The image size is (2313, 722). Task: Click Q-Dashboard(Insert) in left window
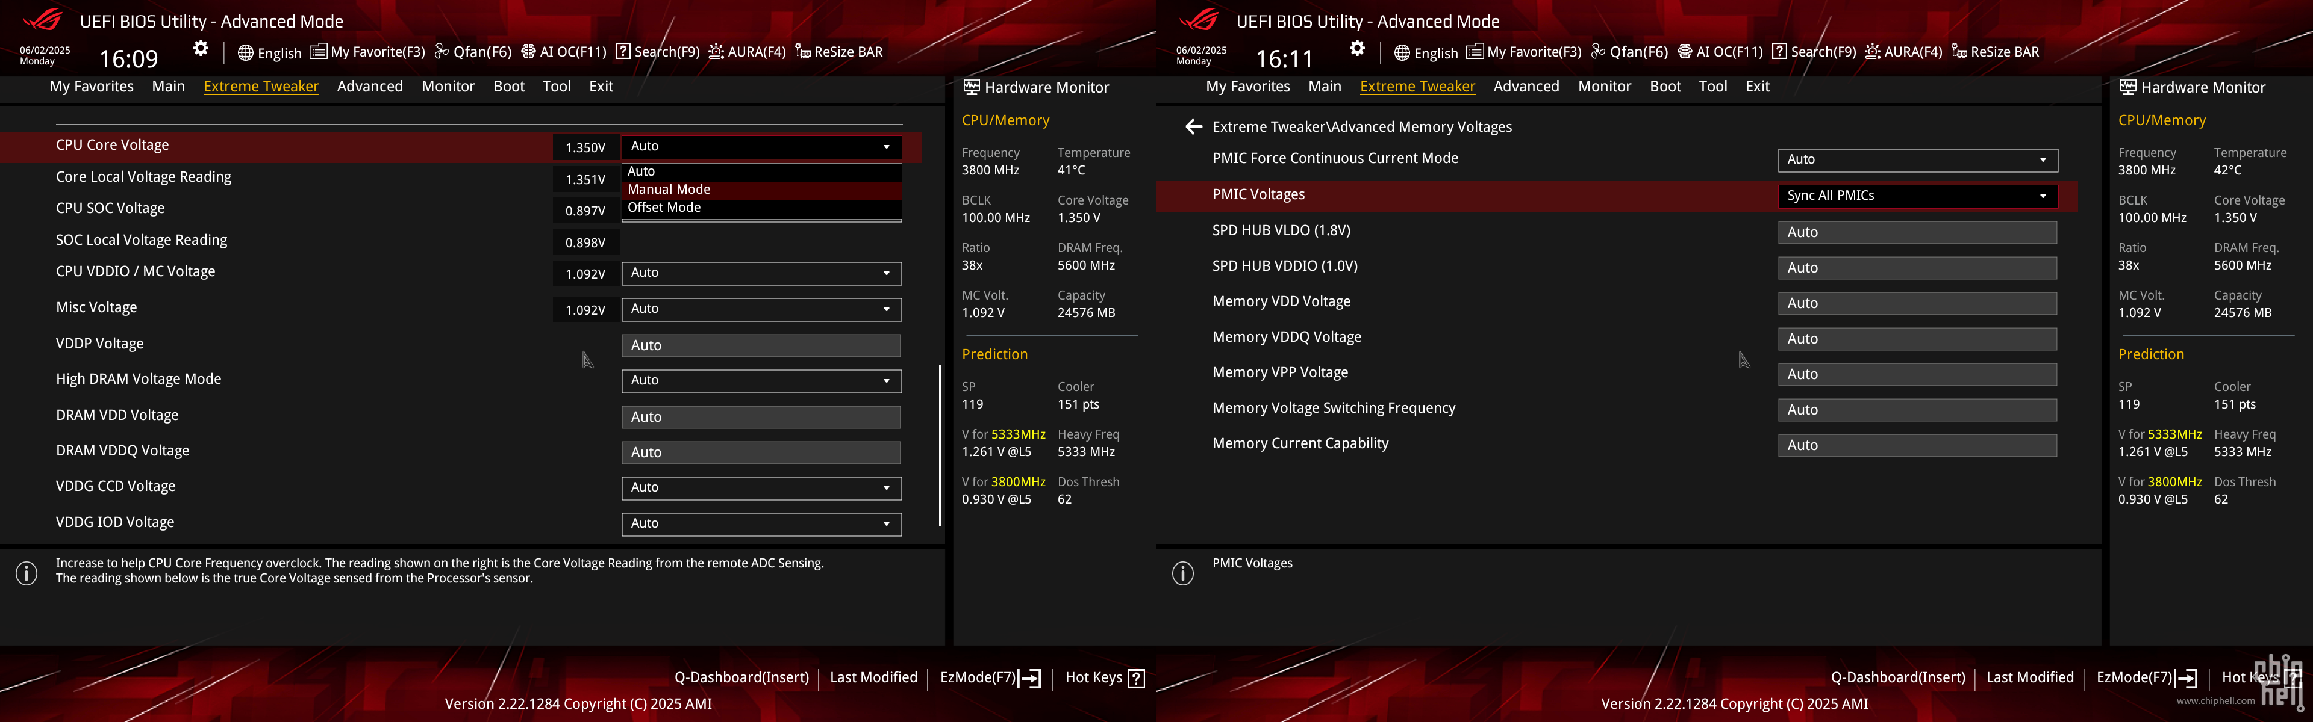pyautogui.click(x=741, y=678)
